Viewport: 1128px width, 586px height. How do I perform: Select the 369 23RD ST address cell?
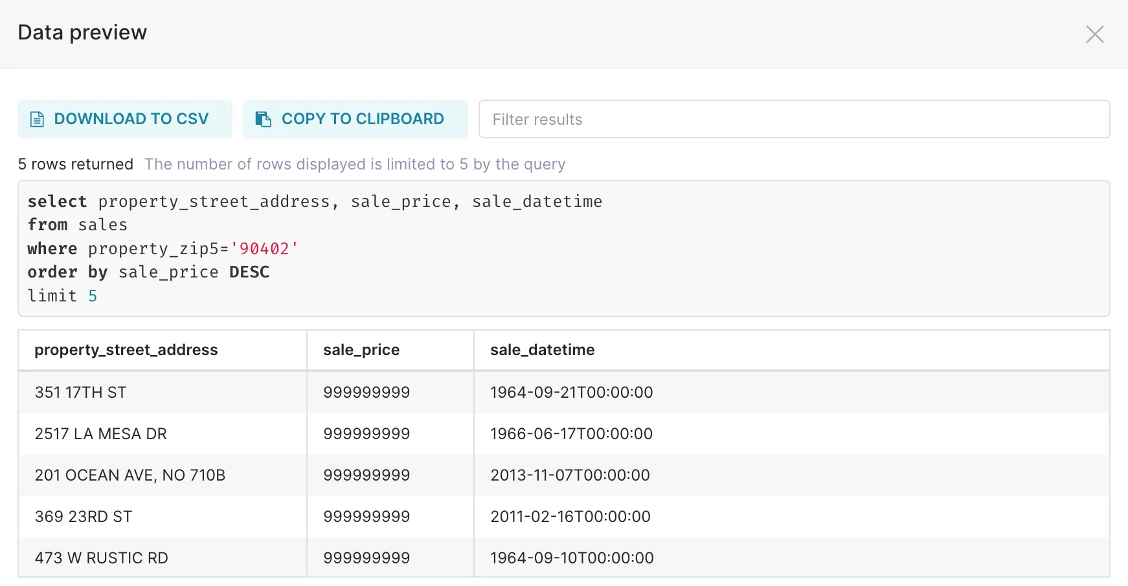84,517
